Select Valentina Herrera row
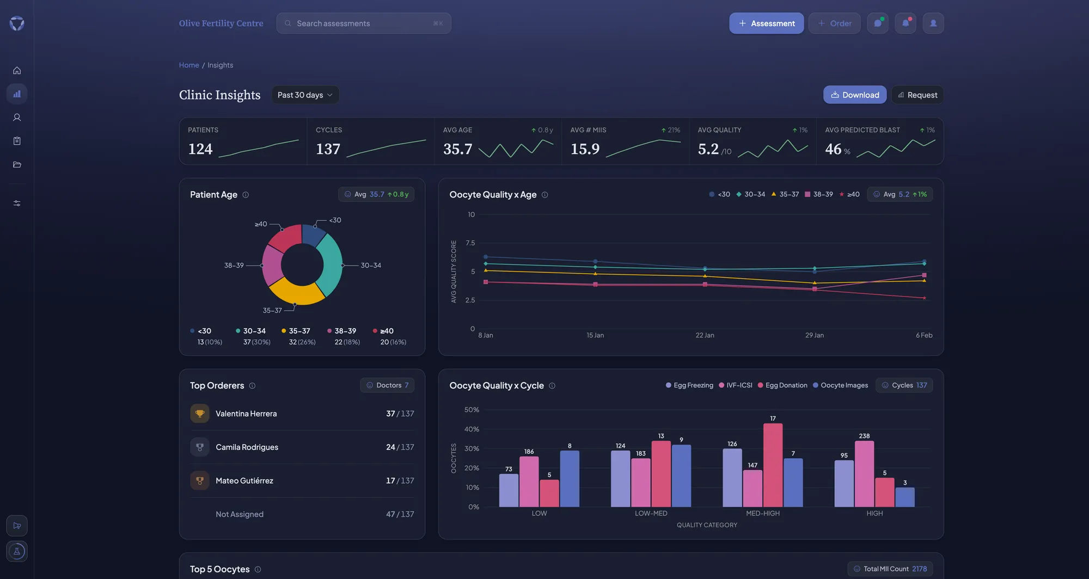Image resolution: width=1089 pixels, height=579 pixels. tap(302, 414)
